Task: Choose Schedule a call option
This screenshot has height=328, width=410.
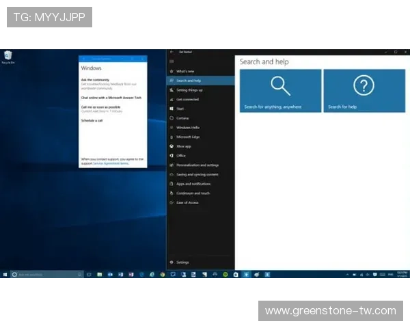Action: pos(93,120)
